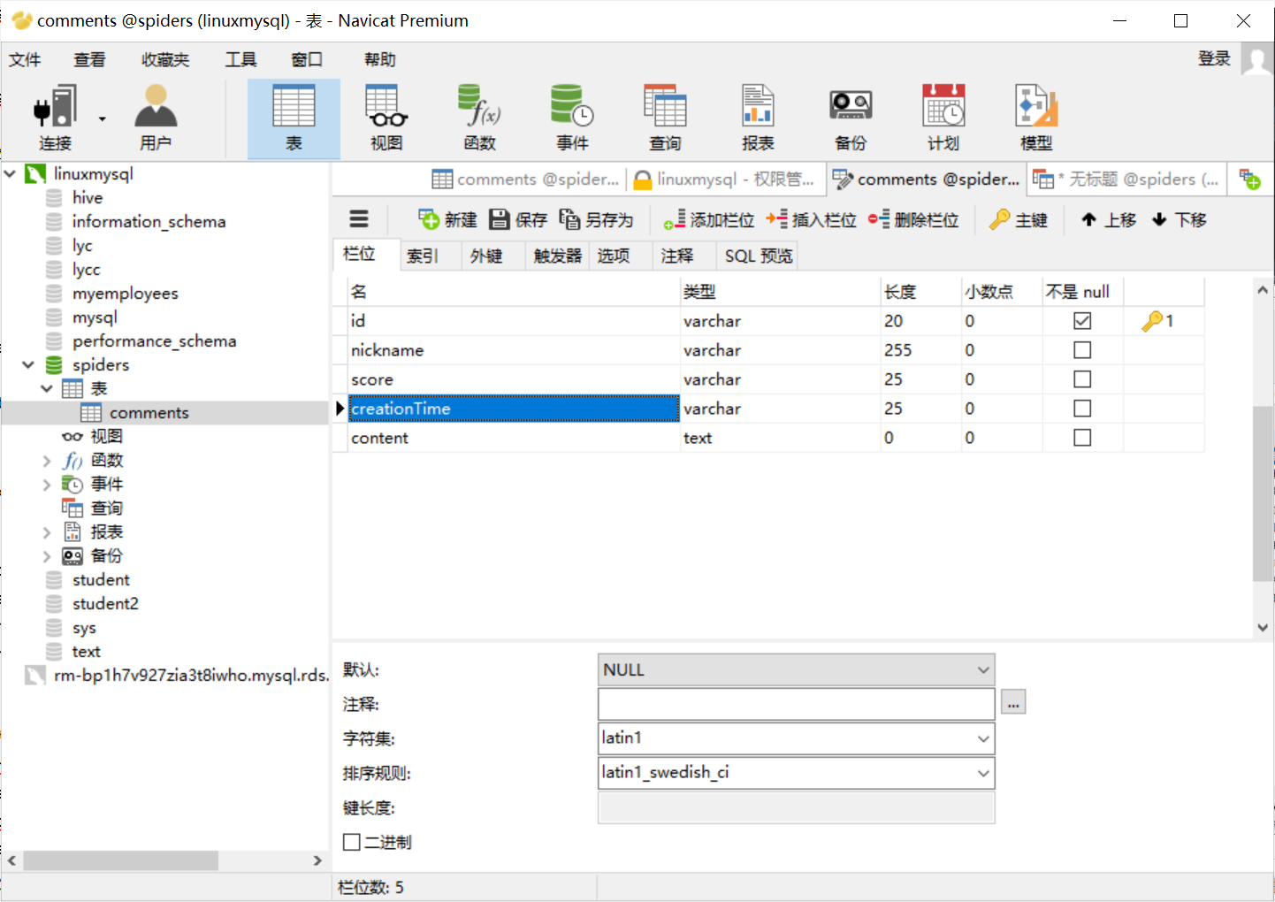Open the 工具 (Tools) menu
This screenshot has height=902, width=1275.
(240, 59)
